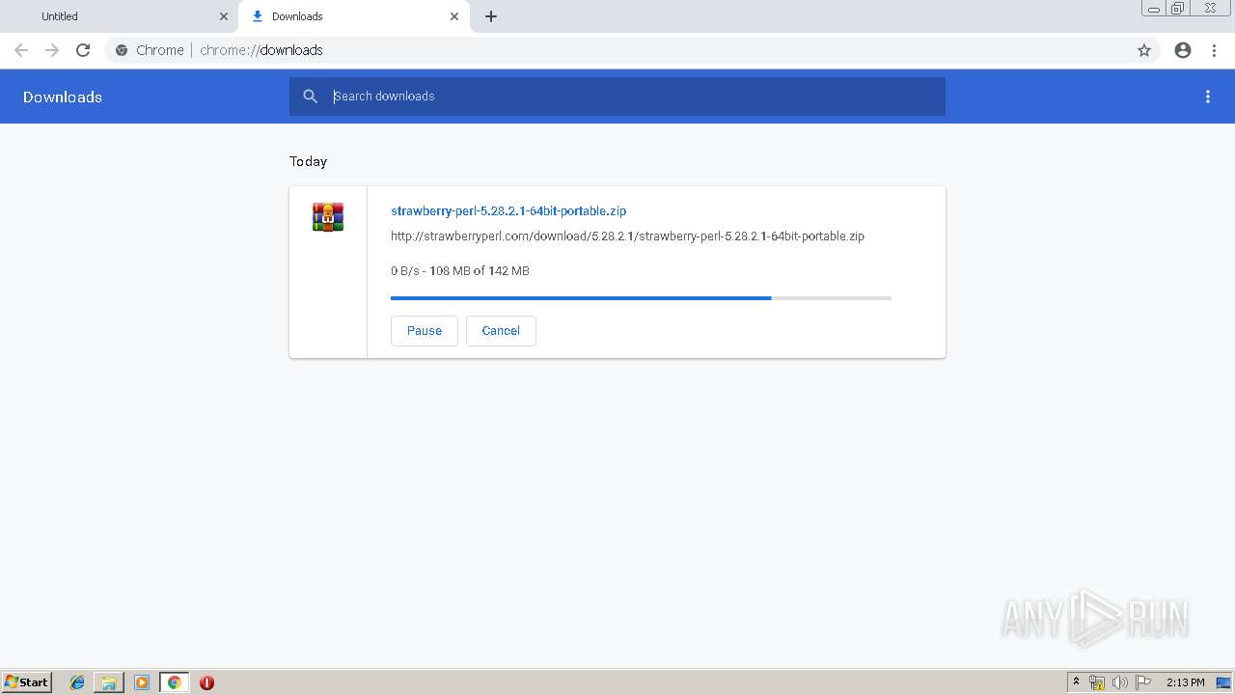Image resolution: width=1235 pixels, height=695 pixels.
Task: Pause the strawberry-perl download
Action: [x=425, y=330]
